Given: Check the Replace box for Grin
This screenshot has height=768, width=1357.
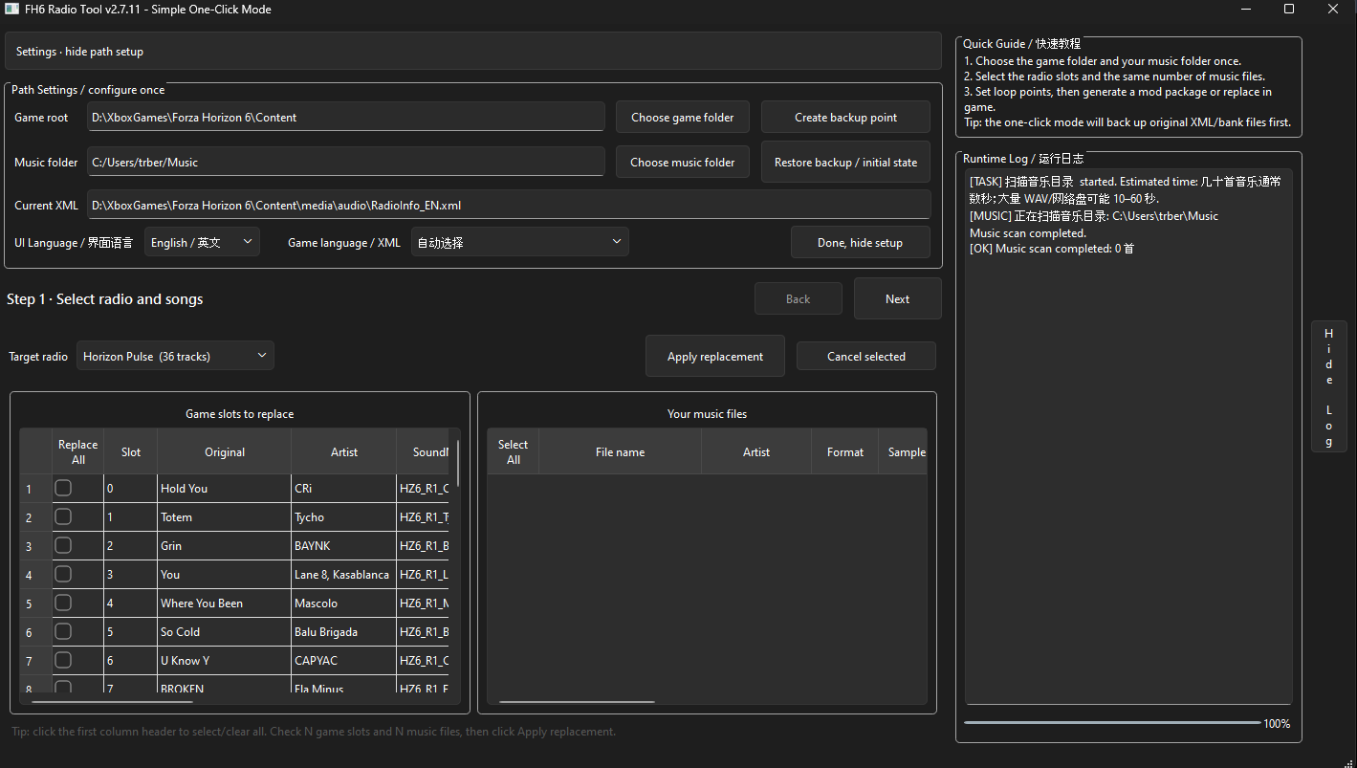Looking at the screenshot, I should pos(63,545).
